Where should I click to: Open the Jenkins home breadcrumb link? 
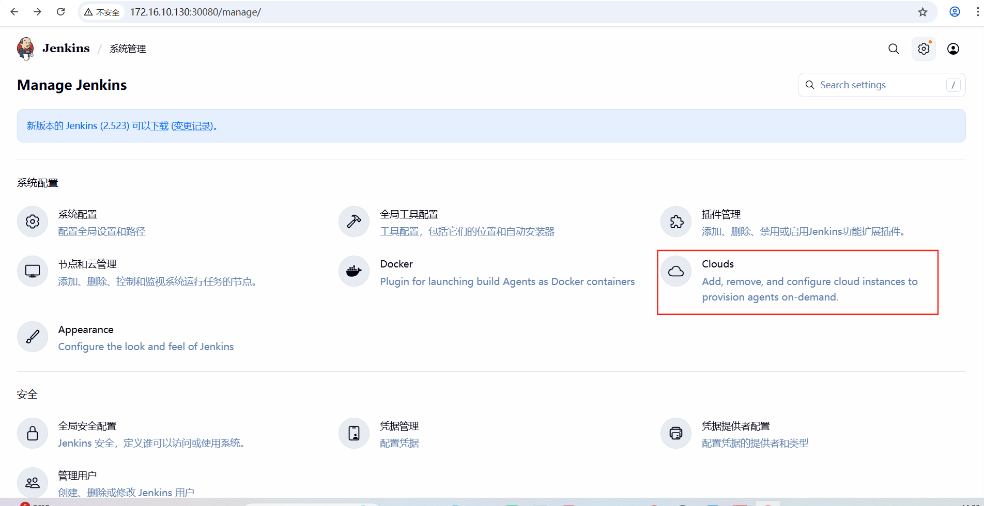pos(66,48)
